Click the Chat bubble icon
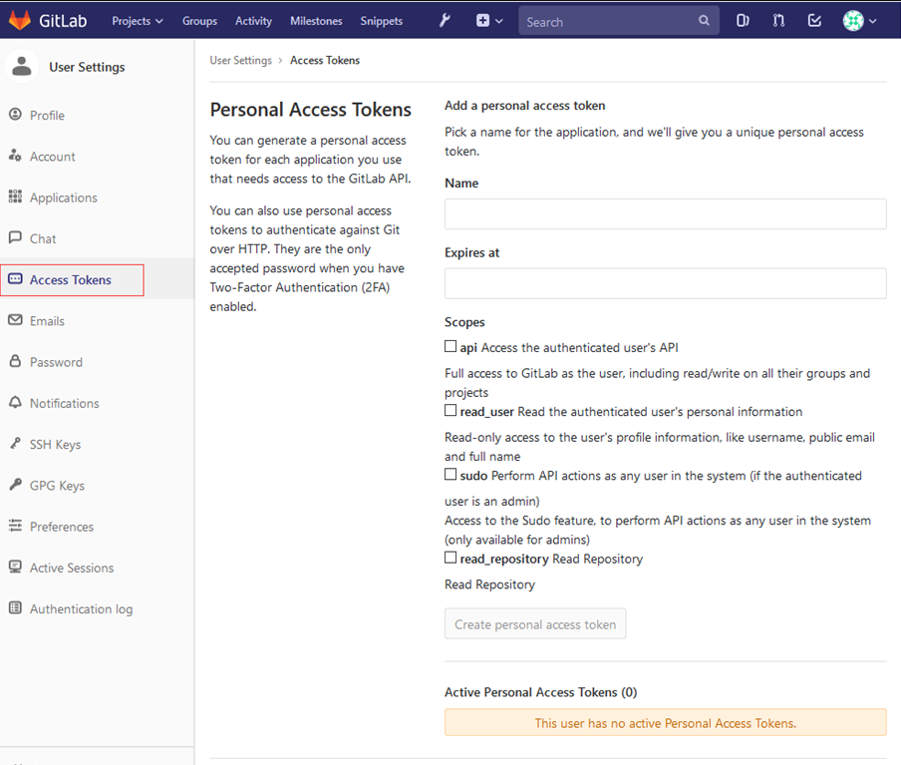The height and width of the screenshot is (765, 901). (16, 237)
